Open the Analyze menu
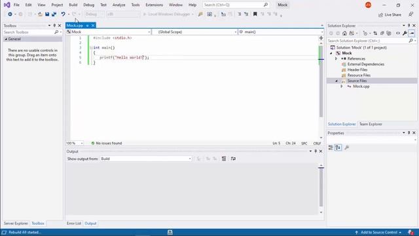This screenshot has width=419, height=236. point(118,5)
